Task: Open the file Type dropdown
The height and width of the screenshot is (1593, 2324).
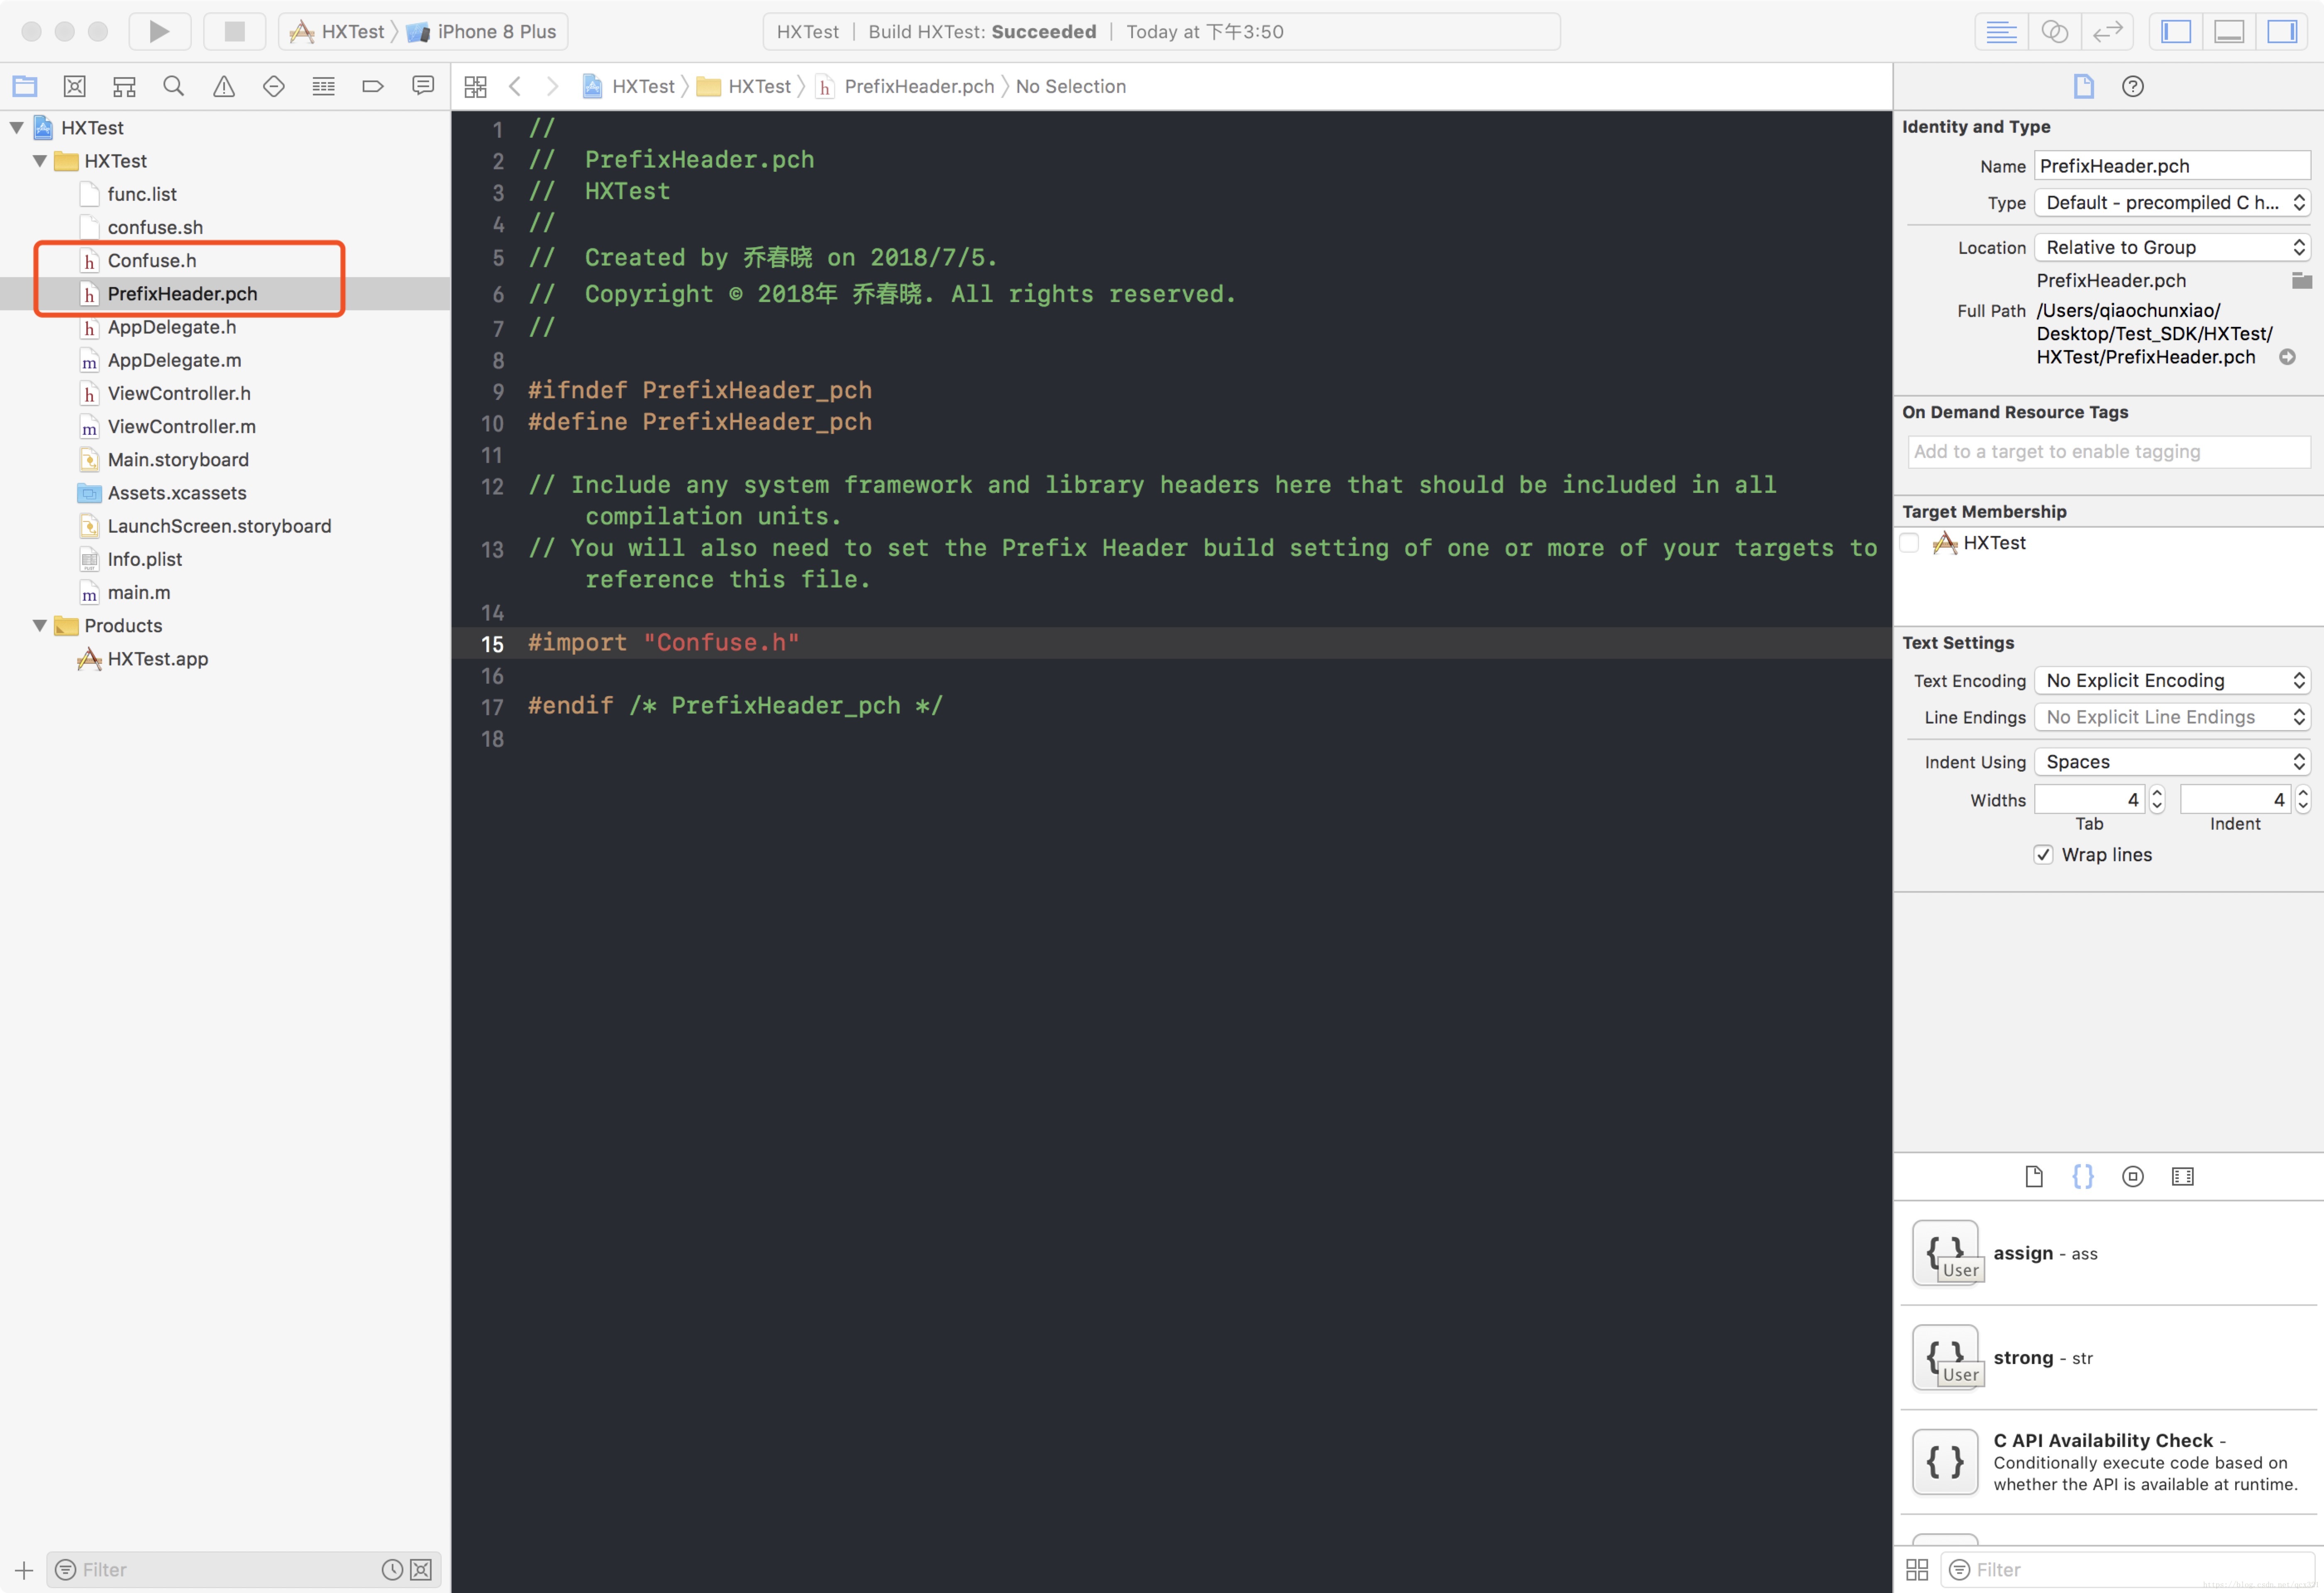Action: [x=2172, y=203]
